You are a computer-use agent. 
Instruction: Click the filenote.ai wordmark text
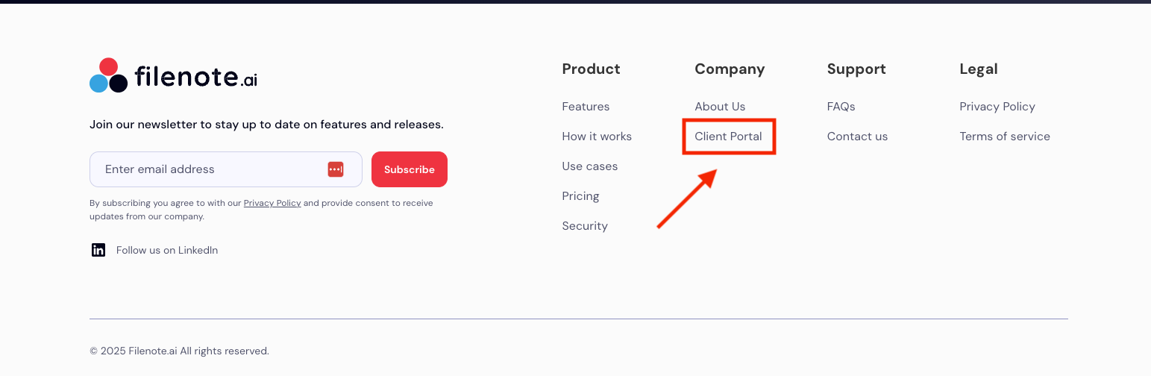coord(196,77)
